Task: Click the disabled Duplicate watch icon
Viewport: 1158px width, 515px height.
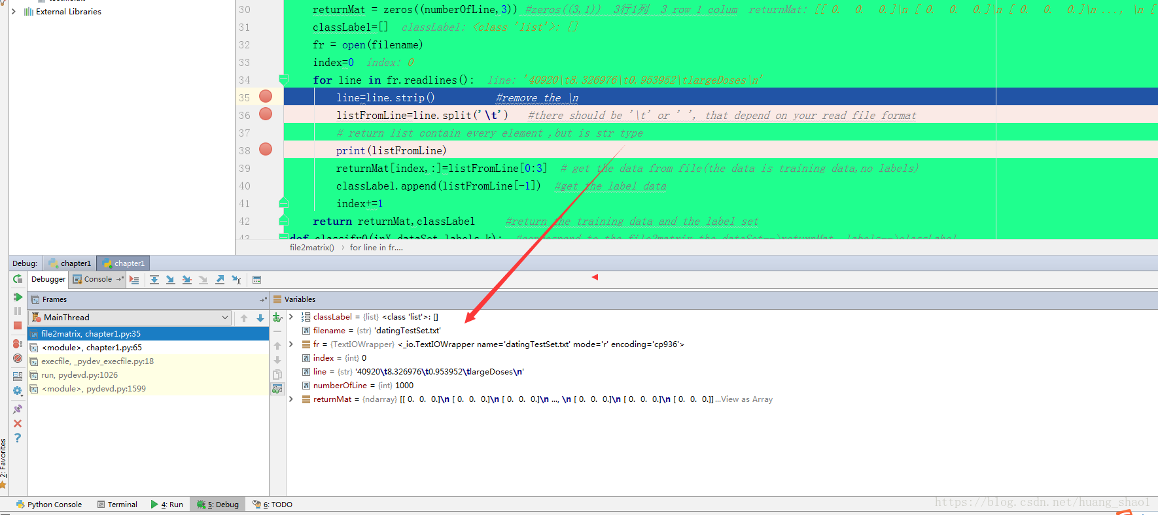Action: [x=277, y=374]
